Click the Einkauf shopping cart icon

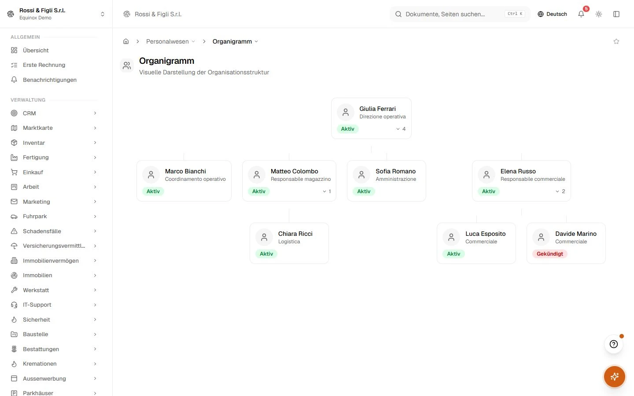coord(14,172)
